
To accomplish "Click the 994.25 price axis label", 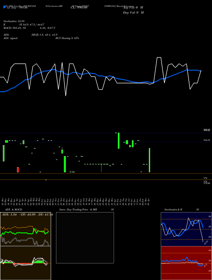I will tap(206, 140).
